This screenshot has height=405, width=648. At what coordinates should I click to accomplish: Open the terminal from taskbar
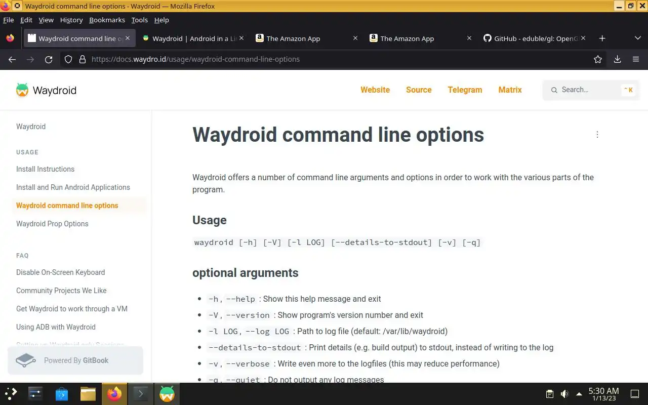141,394
